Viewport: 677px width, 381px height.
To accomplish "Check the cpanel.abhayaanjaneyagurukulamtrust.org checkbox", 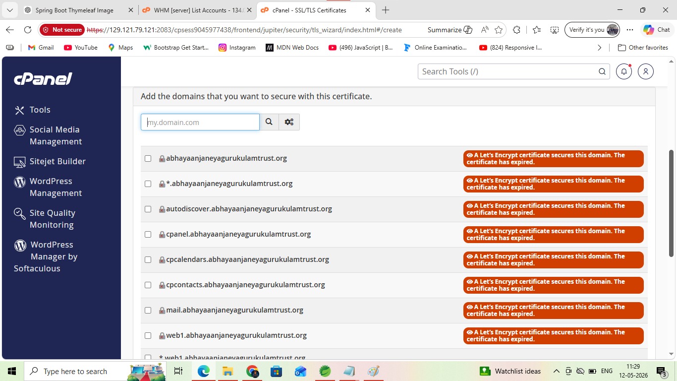I will pos(148,234).
